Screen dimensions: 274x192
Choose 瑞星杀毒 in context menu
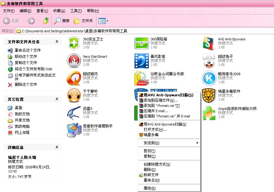pos(169,135)
